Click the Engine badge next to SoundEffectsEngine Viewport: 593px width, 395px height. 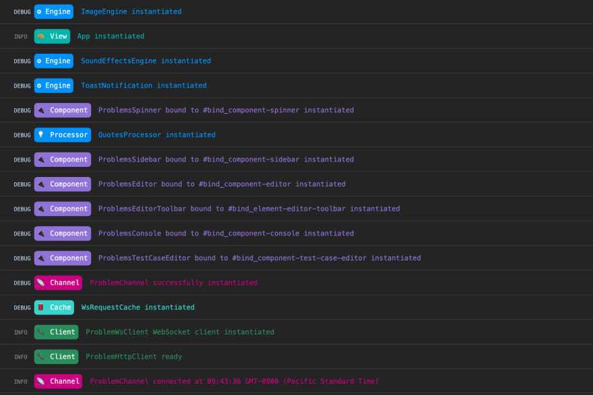pos(54,61)
